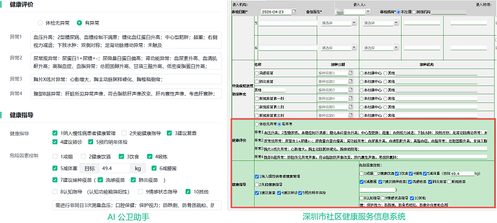The image size is (497, 223).
Task: Toggle 1纳入慢性病患者健康管理 in AI 公卫助手
Action: click(x=55, y=133)
